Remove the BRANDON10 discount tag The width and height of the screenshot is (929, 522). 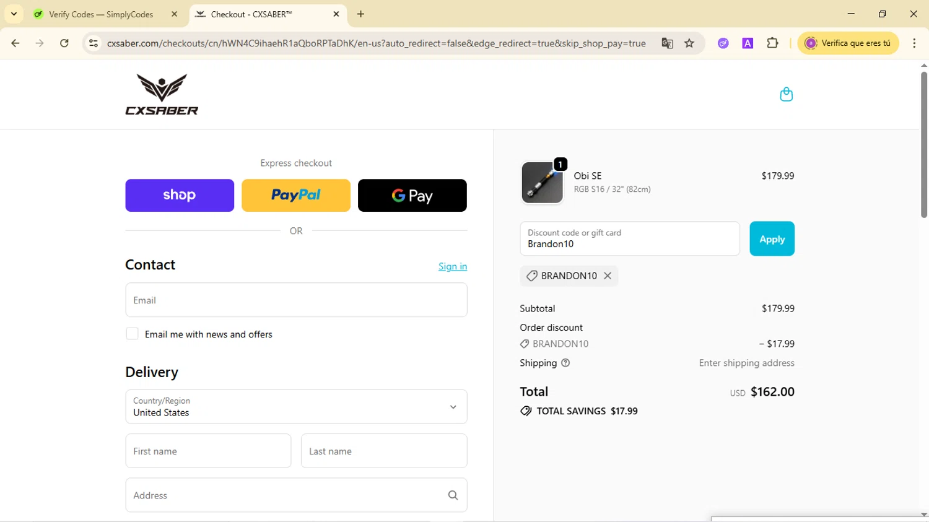[608, 276]
